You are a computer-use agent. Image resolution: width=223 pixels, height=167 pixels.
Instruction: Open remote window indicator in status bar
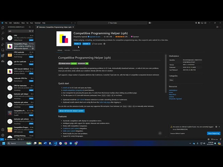tap(2, 139)
